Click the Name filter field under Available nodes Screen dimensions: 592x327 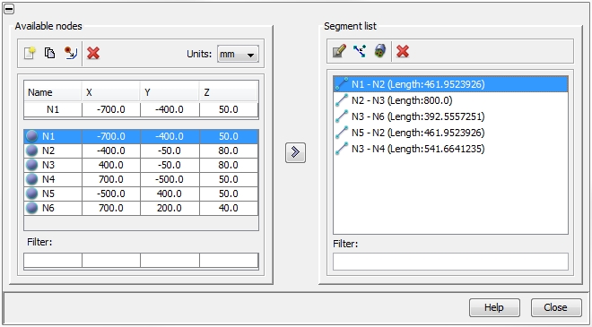point(53,260)
